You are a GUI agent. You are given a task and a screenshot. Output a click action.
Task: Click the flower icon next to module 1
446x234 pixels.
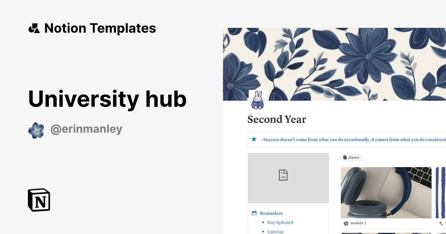coord(346,223)
